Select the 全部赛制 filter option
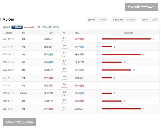The width and height of the screenshot is (161, 129). click(92, 20)
